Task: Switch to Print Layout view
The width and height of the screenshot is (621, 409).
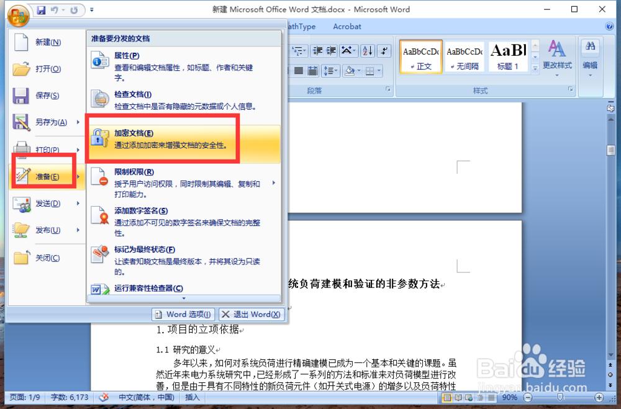Action: (447, 397)
